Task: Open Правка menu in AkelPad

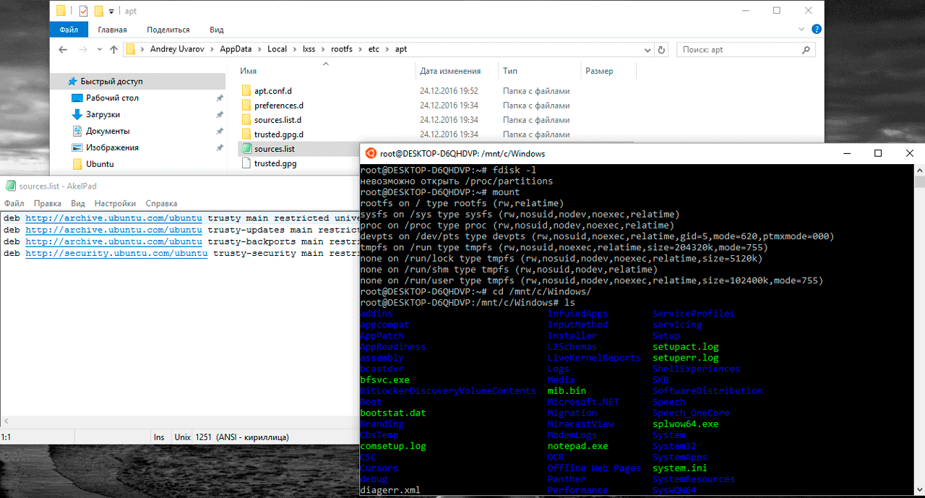Action: [47, 204]
